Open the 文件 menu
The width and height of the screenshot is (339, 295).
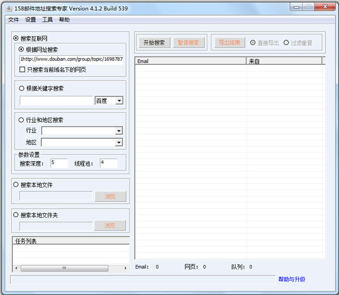pyautogui.click(x=14, y=20)
